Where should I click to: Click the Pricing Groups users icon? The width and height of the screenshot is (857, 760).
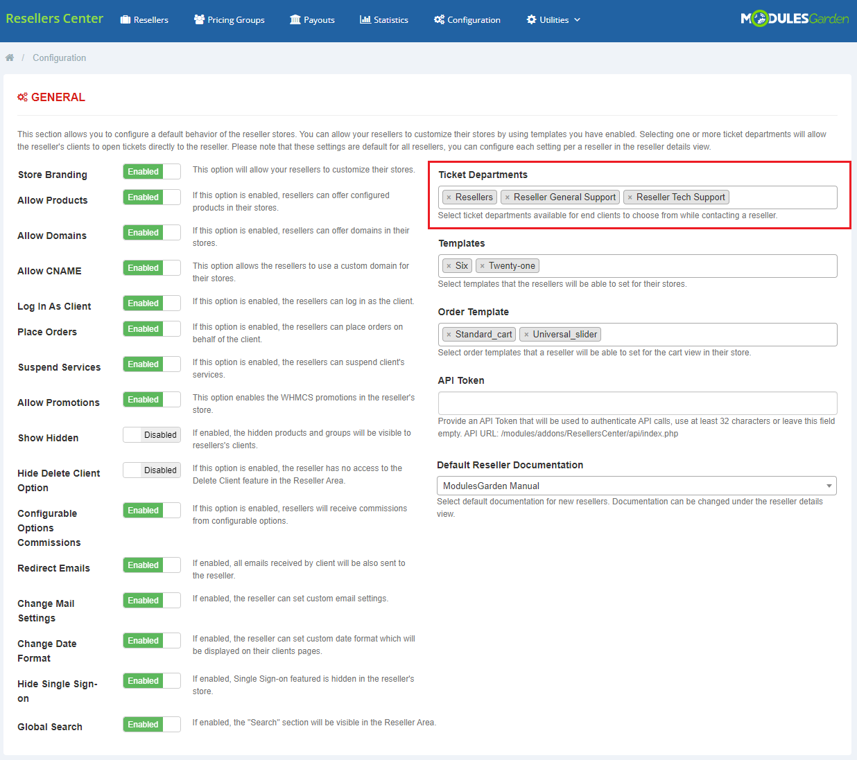point(199,19)
